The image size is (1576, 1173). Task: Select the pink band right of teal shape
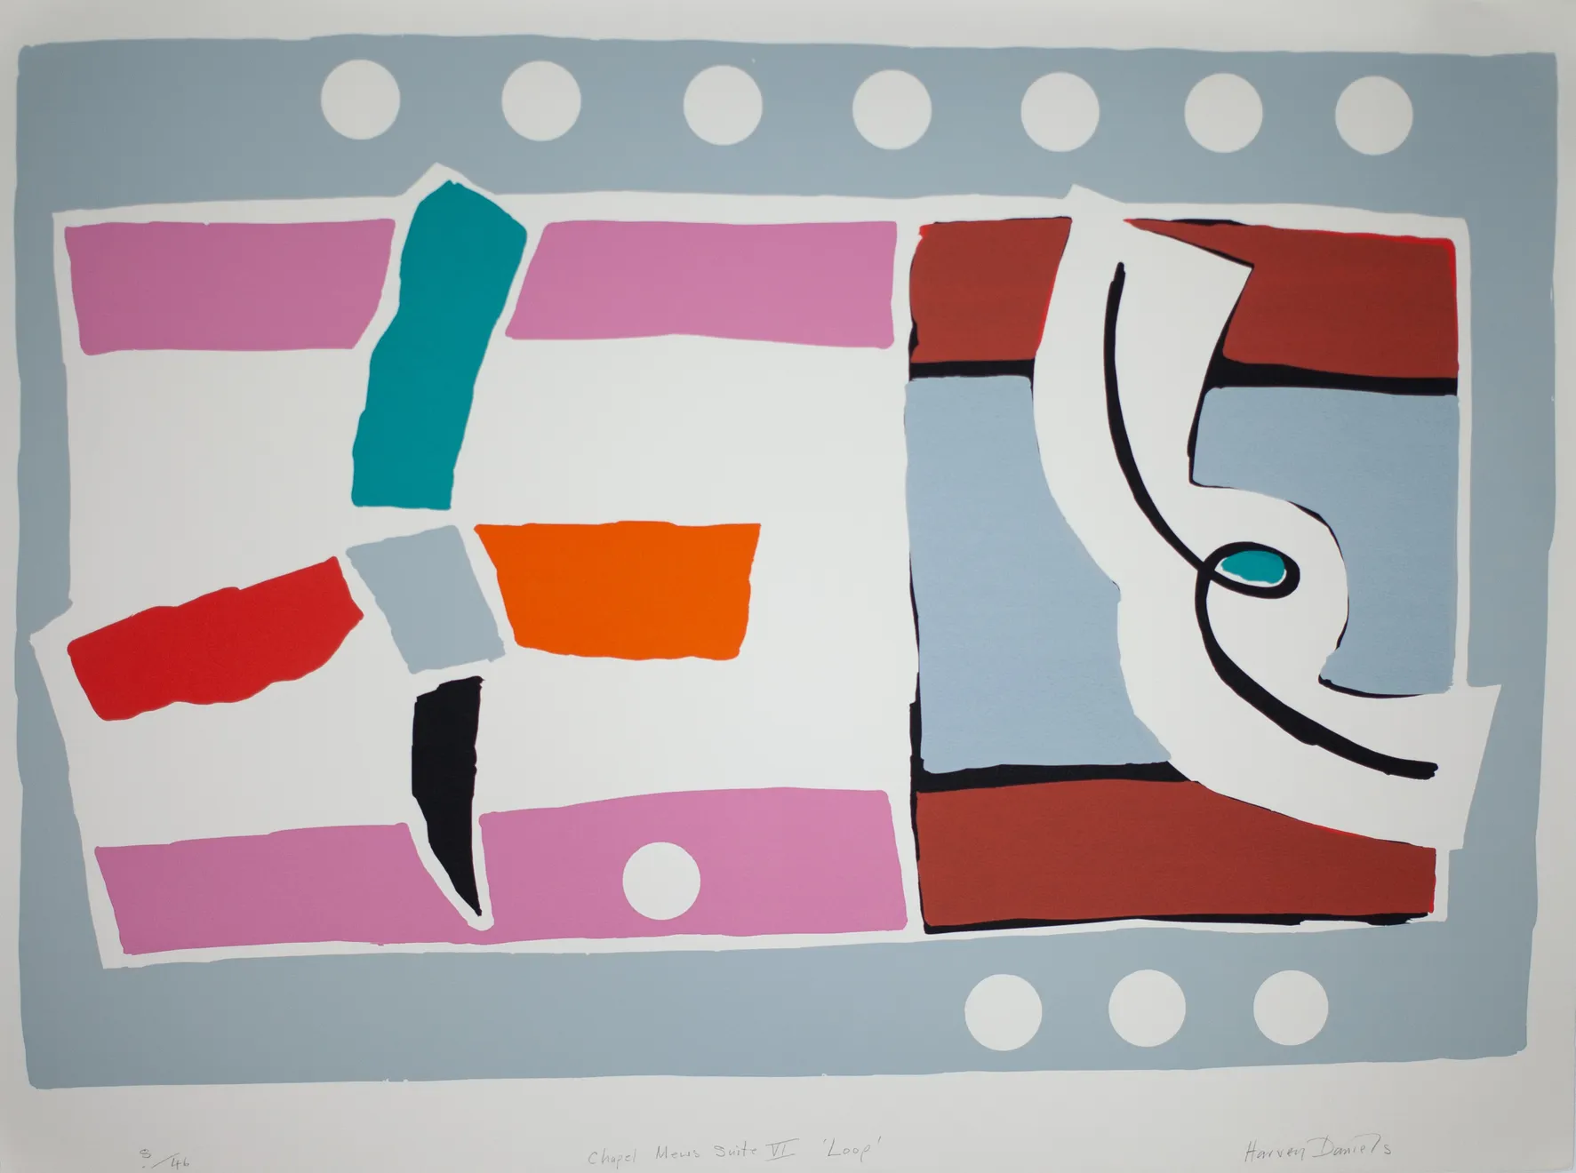pos(702,280)
